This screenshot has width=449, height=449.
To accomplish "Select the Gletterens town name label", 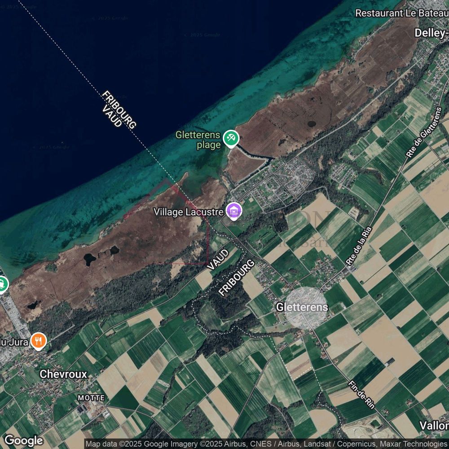I will point(302,307).
